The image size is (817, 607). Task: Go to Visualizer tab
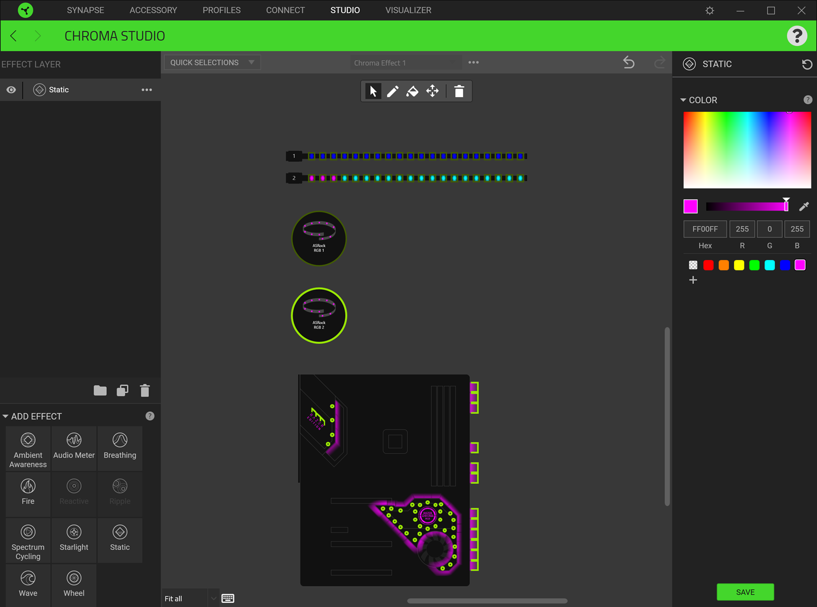pos(408,10)
